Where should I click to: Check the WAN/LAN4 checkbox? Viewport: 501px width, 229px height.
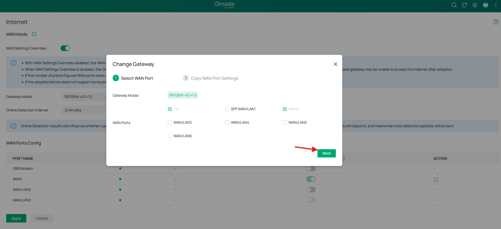227,123
